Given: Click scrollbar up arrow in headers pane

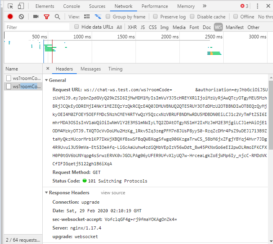Looking at the screenshot, I should (271, 78).
